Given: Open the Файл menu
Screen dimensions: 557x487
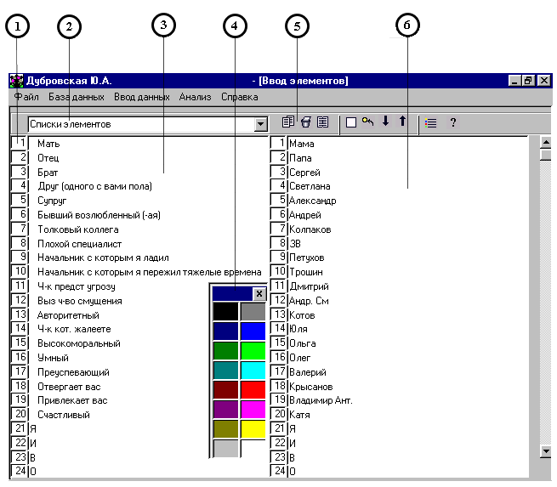Looking at the screenshot, I should (x=26, y=97).
